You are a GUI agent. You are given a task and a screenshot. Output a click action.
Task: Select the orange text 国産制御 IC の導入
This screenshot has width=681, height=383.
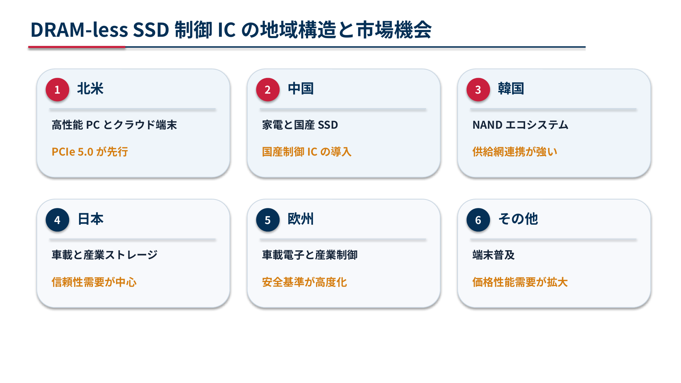pyautogui.click(x=307, y=152)
